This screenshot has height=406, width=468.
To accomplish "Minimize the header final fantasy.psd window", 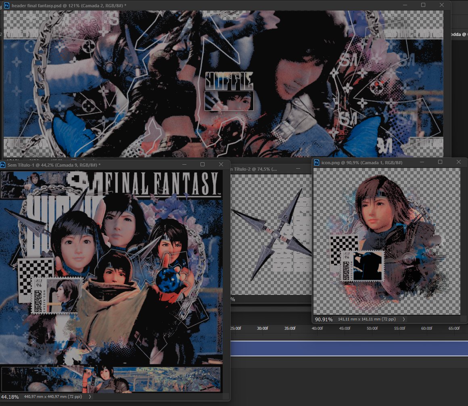I will 405,5.
